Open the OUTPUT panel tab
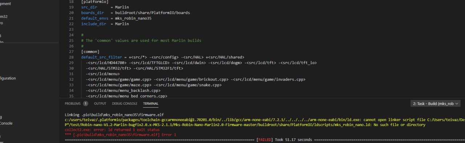The image size is (465, 143). (100, 103)
